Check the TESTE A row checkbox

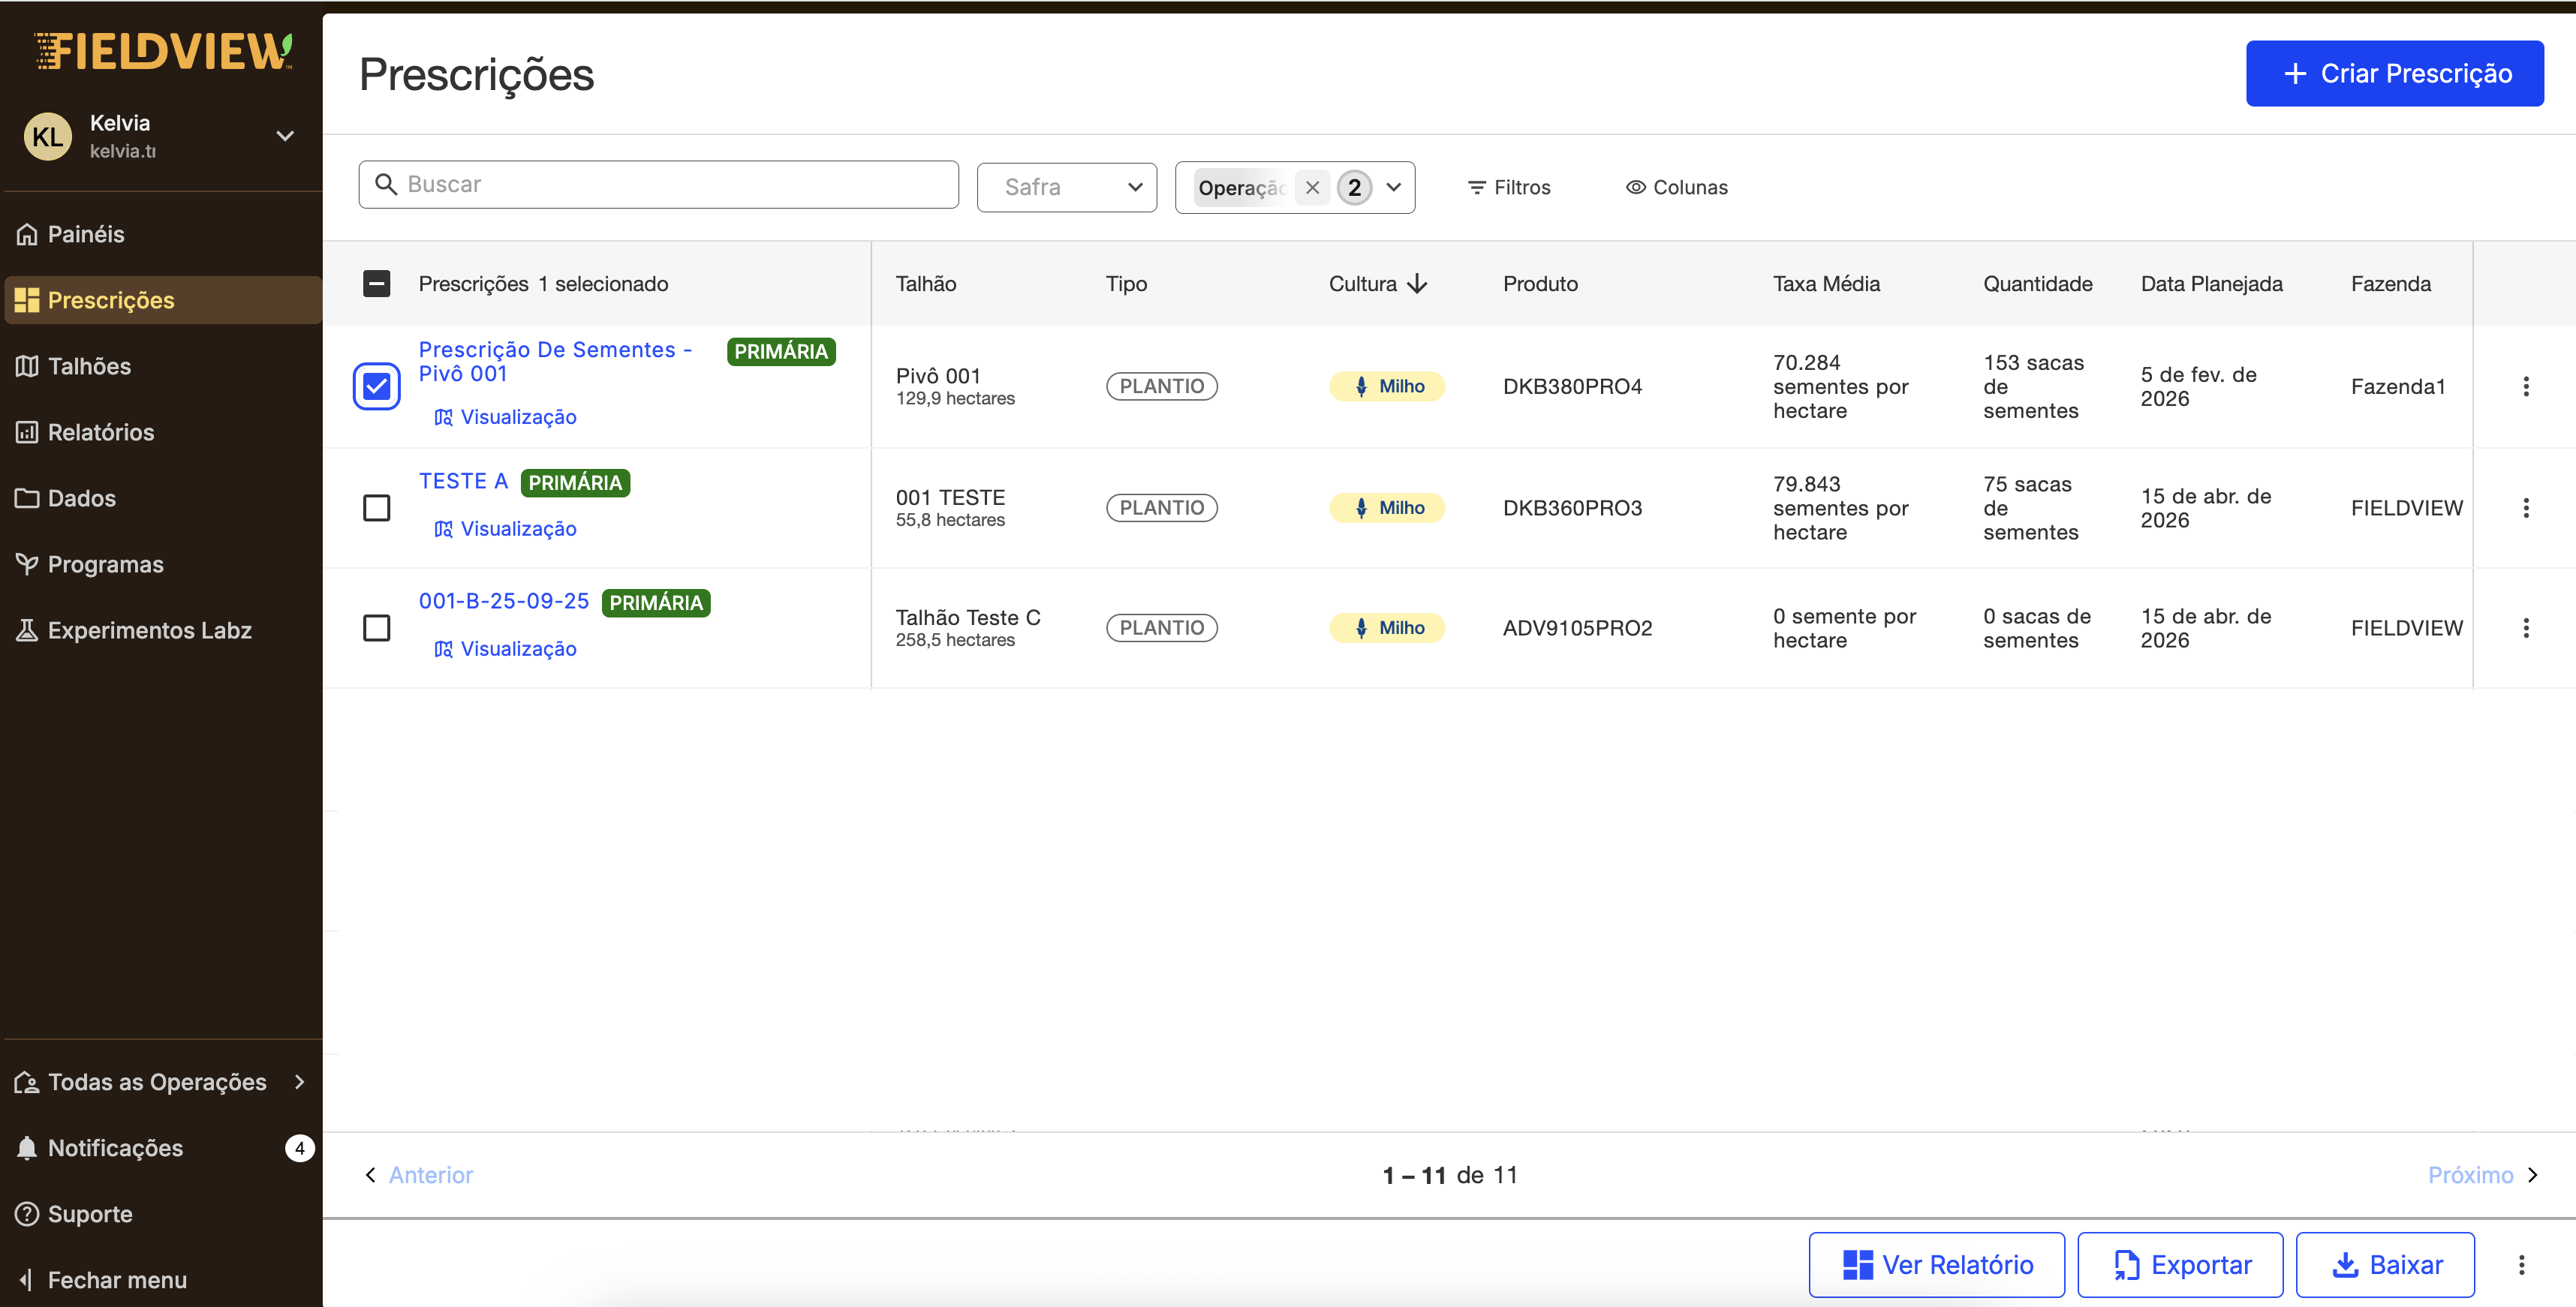(376, 508)
